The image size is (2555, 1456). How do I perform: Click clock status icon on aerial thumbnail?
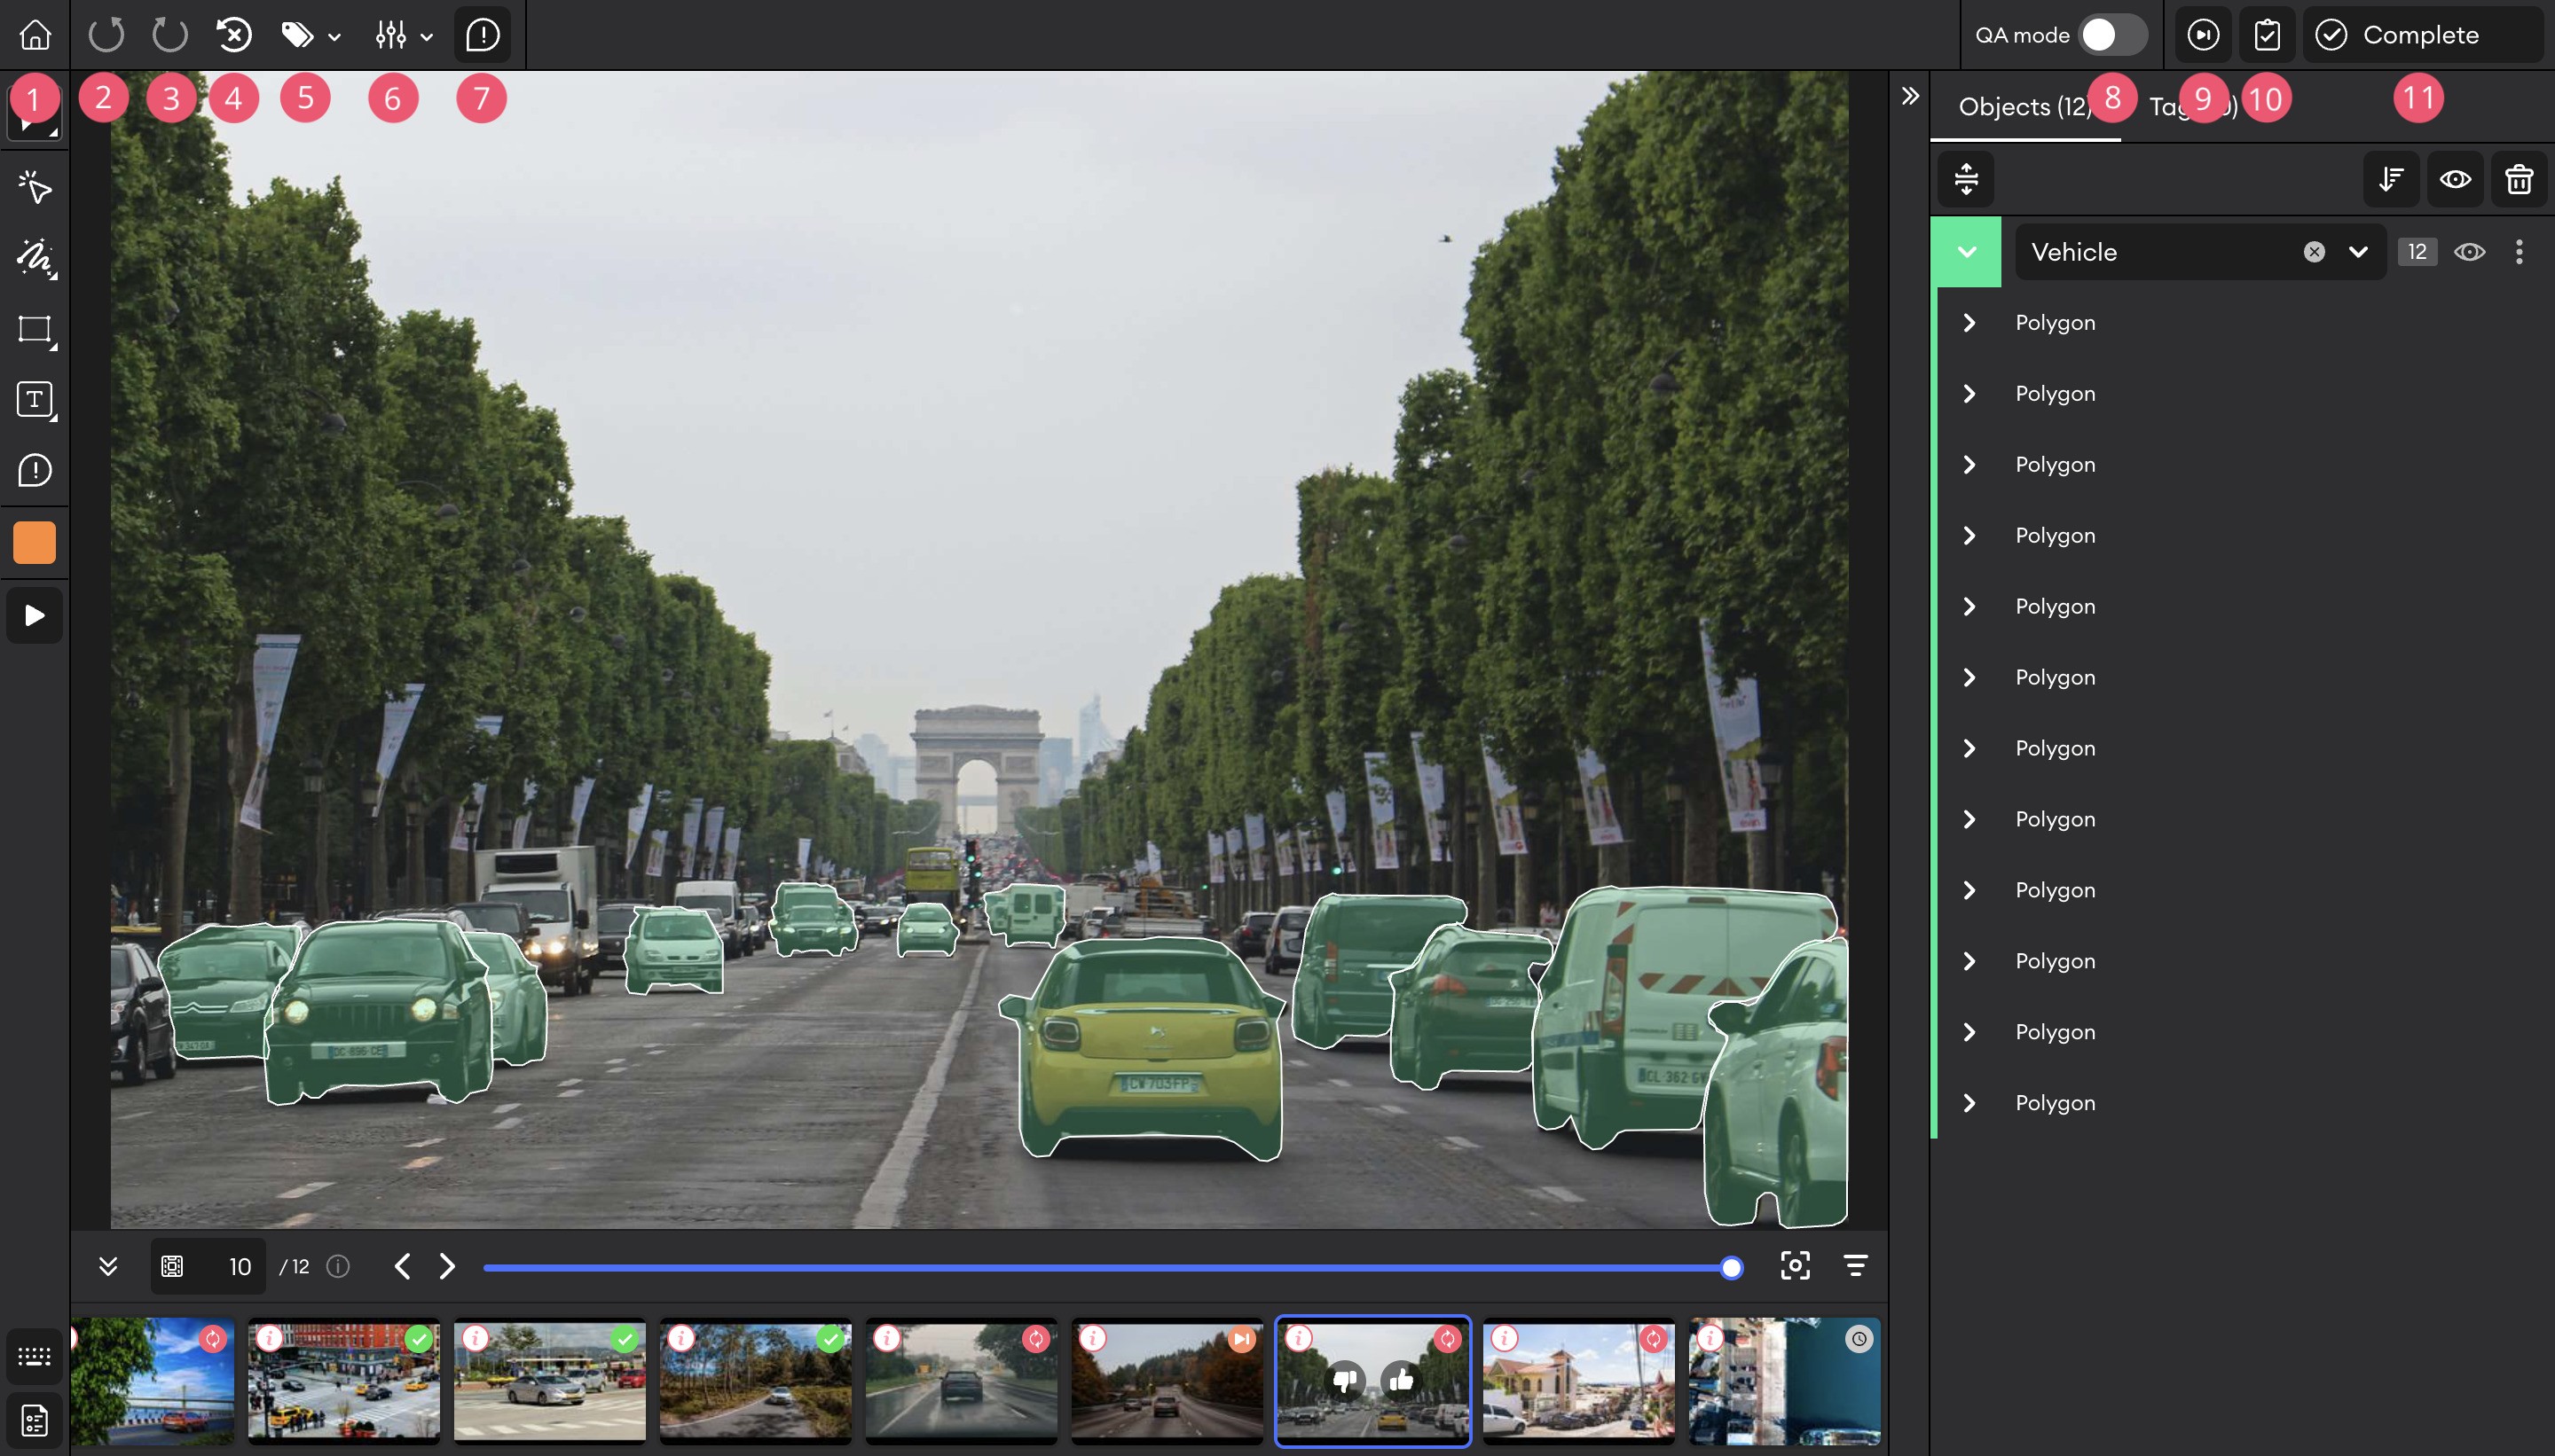(1859, 1339)
